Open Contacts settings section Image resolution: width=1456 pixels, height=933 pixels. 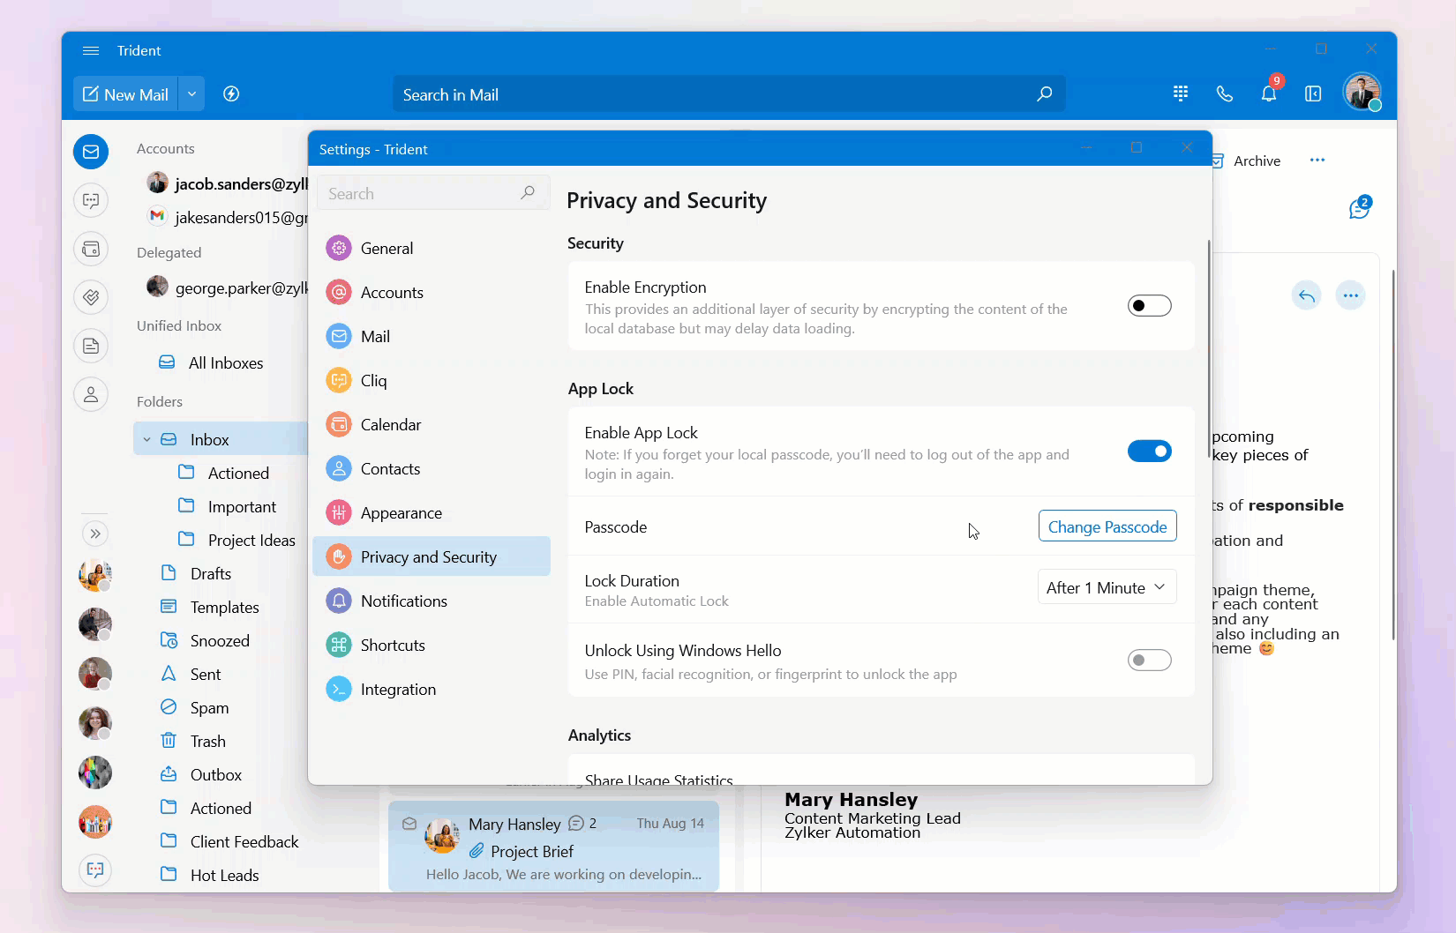(432, 468)
